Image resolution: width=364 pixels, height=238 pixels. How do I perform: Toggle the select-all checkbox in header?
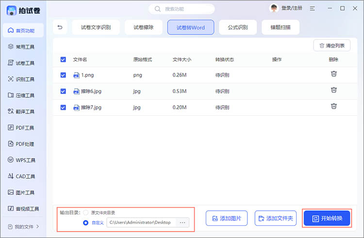pos(63,60)
